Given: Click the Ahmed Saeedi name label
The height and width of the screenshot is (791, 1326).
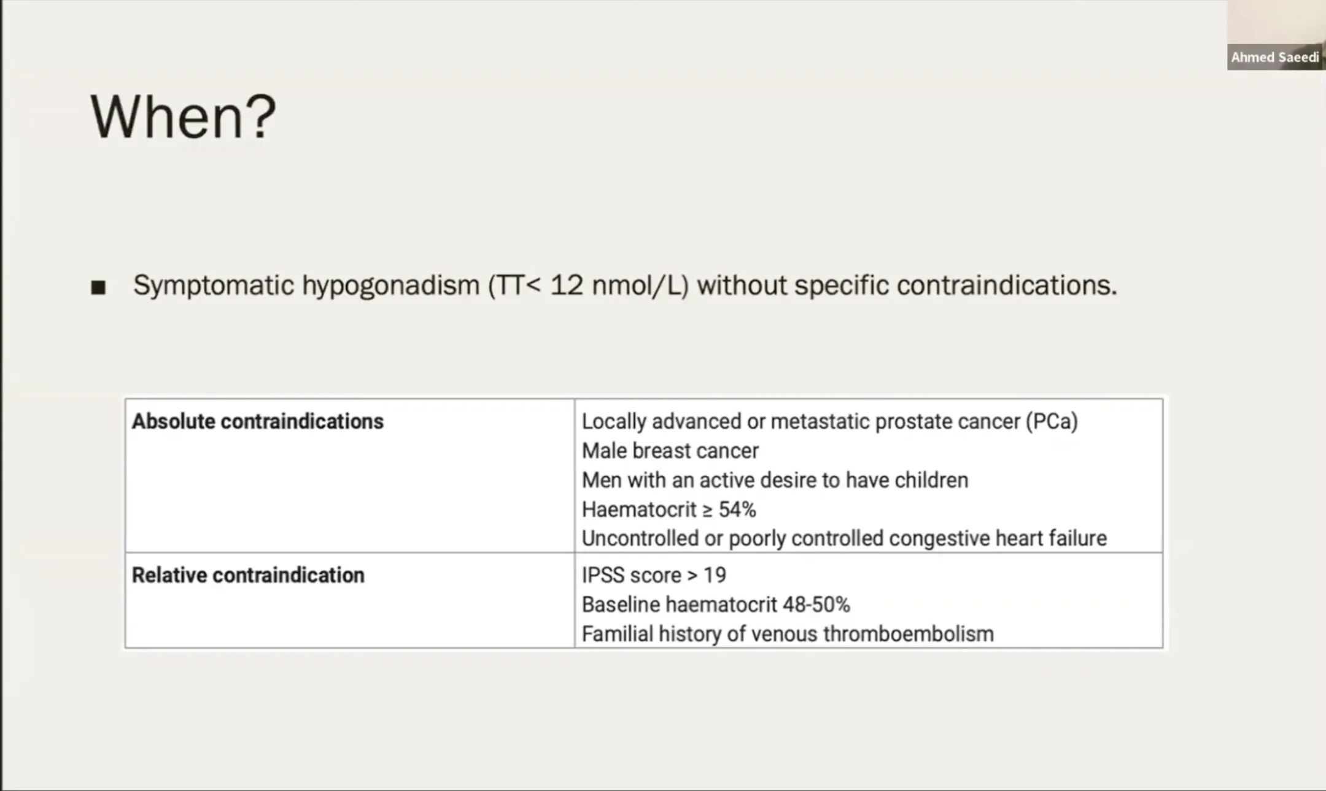Looking at the screenshot, I should [x=1274, y=58].
